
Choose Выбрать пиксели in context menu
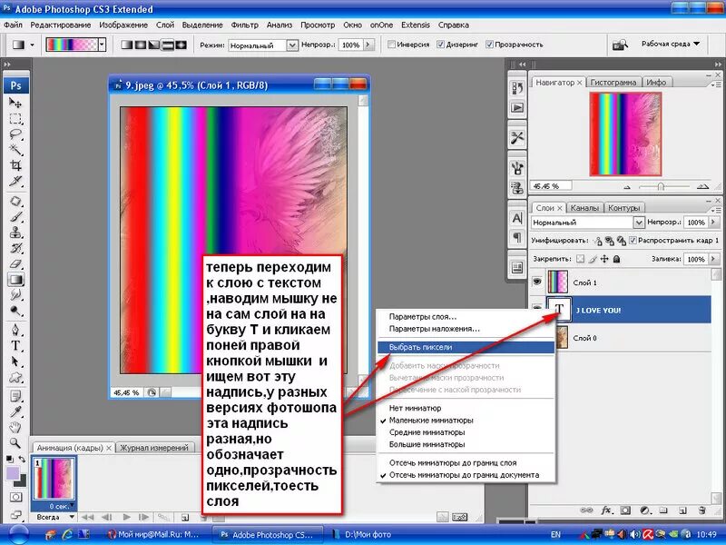tap(466, 347)
